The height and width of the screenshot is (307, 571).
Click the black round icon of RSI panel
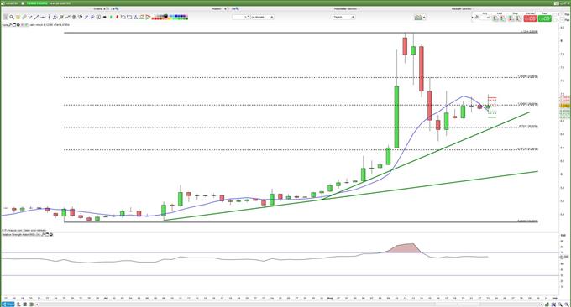(51, 234)
